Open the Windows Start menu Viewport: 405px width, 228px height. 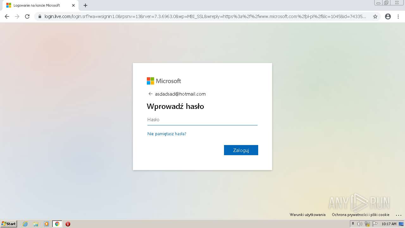pyautogui.click(x=9, y=224)
